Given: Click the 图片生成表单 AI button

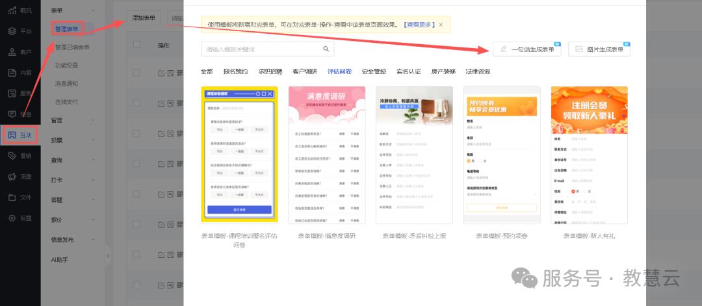Looking at the screenshot, I should coord(599,49).
